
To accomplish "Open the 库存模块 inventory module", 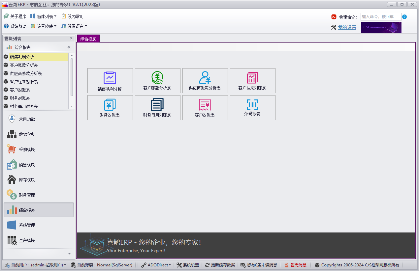I will pyautogui.click(x=39, y=180).
